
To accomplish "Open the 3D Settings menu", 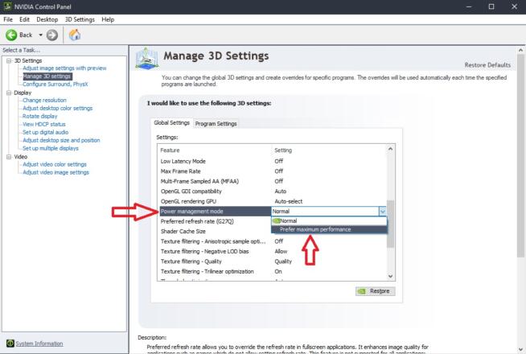I will (80, 19).
